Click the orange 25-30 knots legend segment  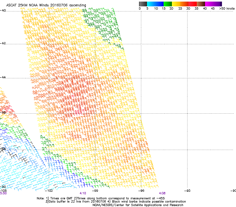click(184, 4)
